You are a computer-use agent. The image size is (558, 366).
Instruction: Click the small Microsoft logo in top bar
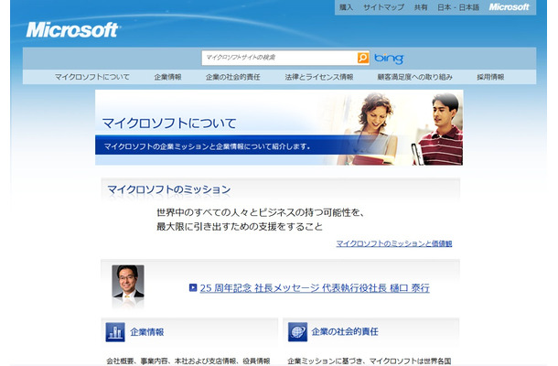(509, 7)
